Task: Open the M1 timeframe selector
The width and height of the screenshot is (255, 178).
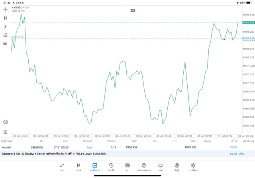Action: coord(6,44)
